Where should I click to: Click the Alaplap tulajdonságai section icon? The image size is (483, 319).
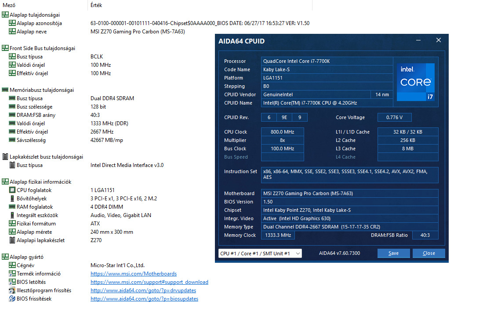pos(5,14)
